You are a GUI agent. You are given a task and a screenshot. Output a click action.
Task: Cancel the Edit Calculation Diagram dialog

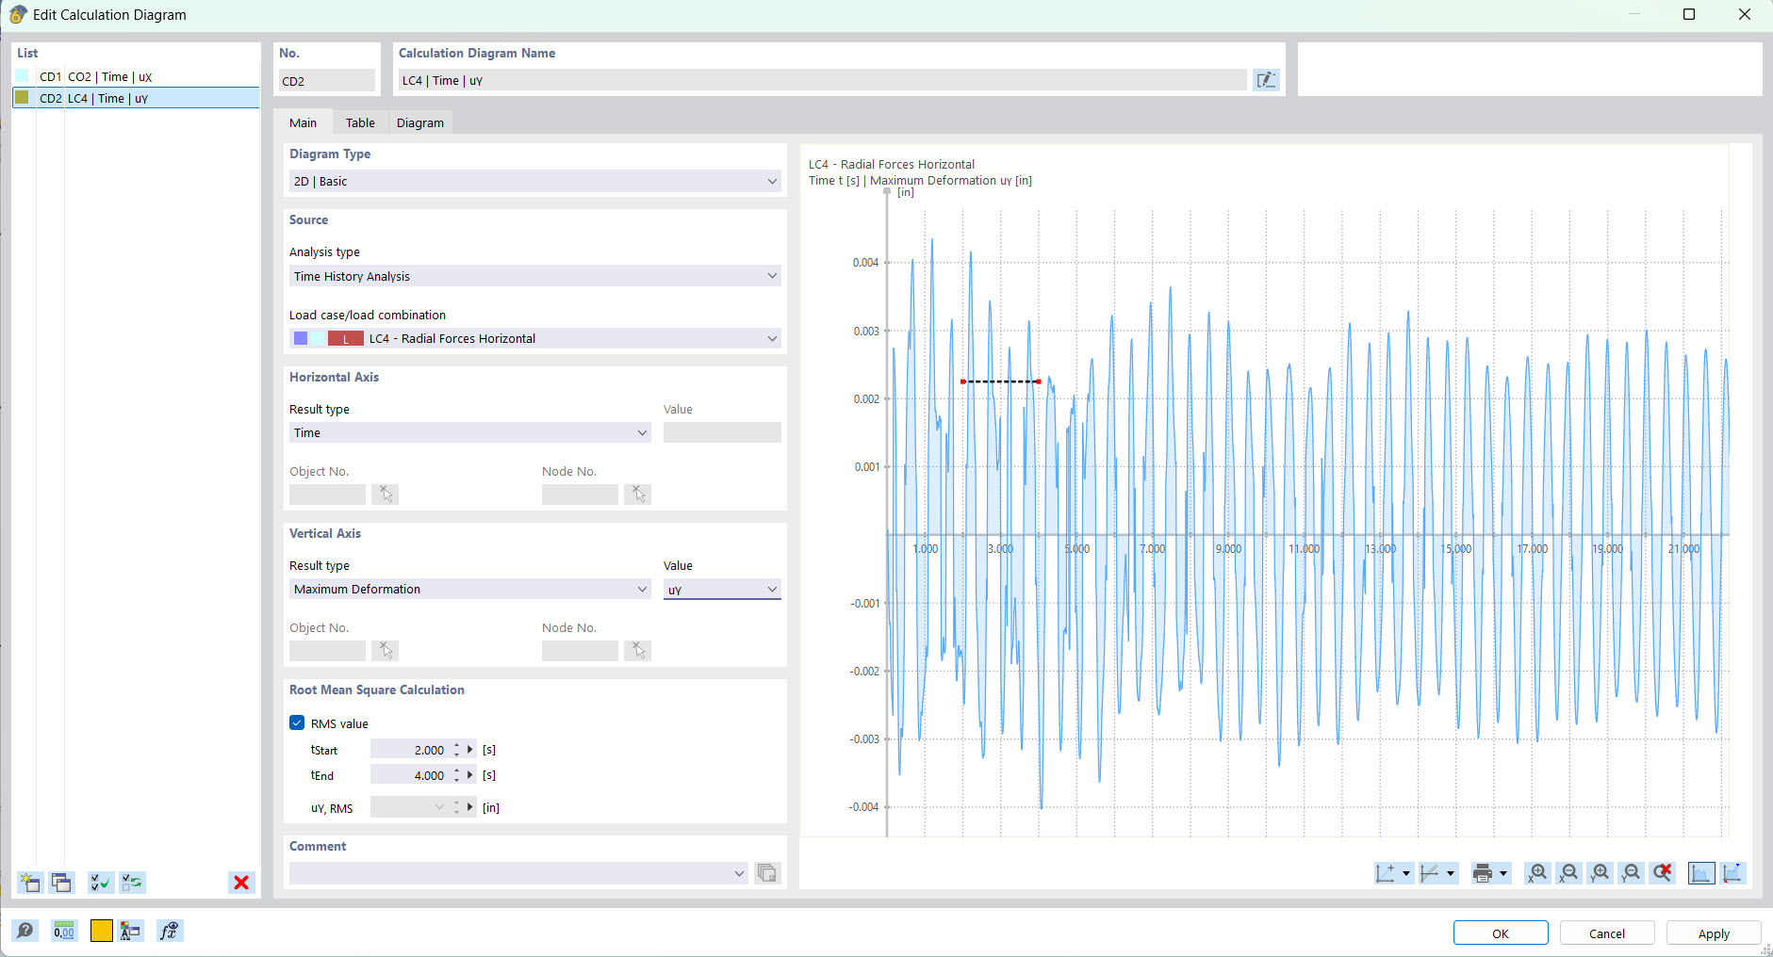1605,933
